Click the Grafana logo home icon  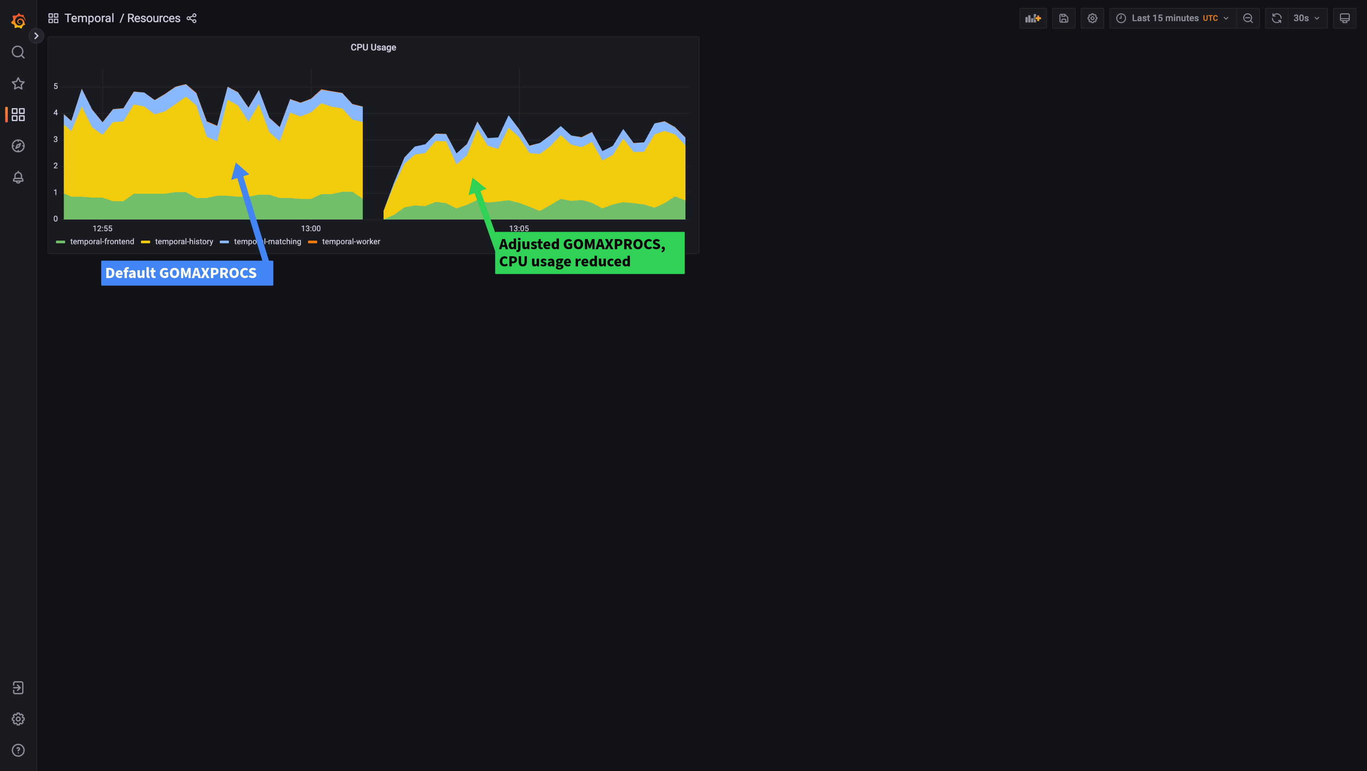click(x=18, y=21)
